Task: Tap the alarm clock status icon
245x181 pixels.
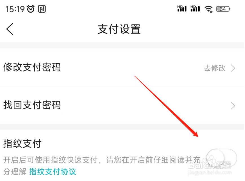Action: 31,9
